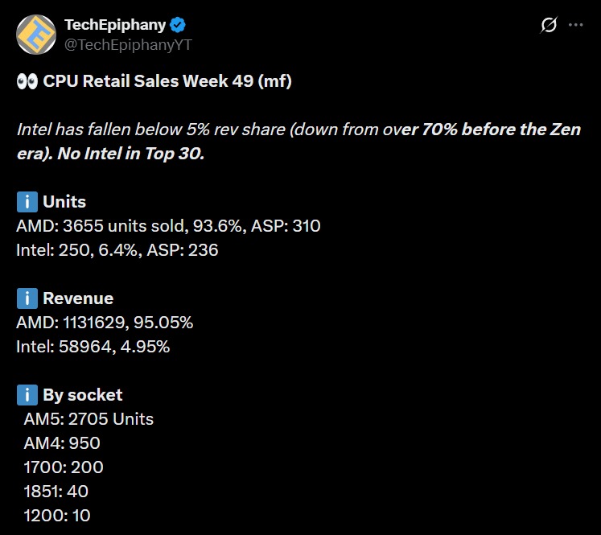Click the Grok slashed-circle icon
The width and height of the screenshot is (601, 535).
(x=548, y=25)
